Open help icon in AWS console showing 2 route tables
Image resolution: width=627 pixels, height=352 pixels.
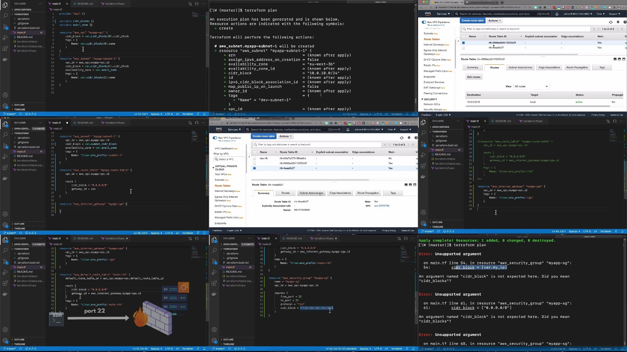tap(625, 22)
